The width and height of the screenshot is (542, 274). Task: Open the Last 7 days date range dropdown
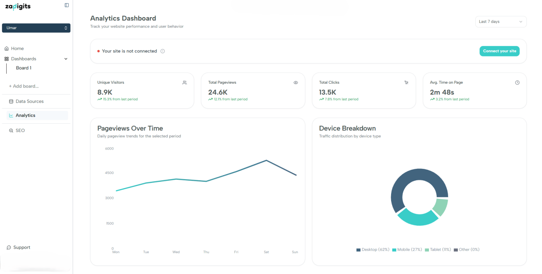pos(501,22)
